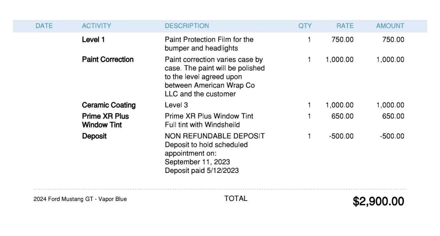Click the Deposit paid 5/12/2023 line
This screenshot has height=236, width=440.
tap(202, 170)
